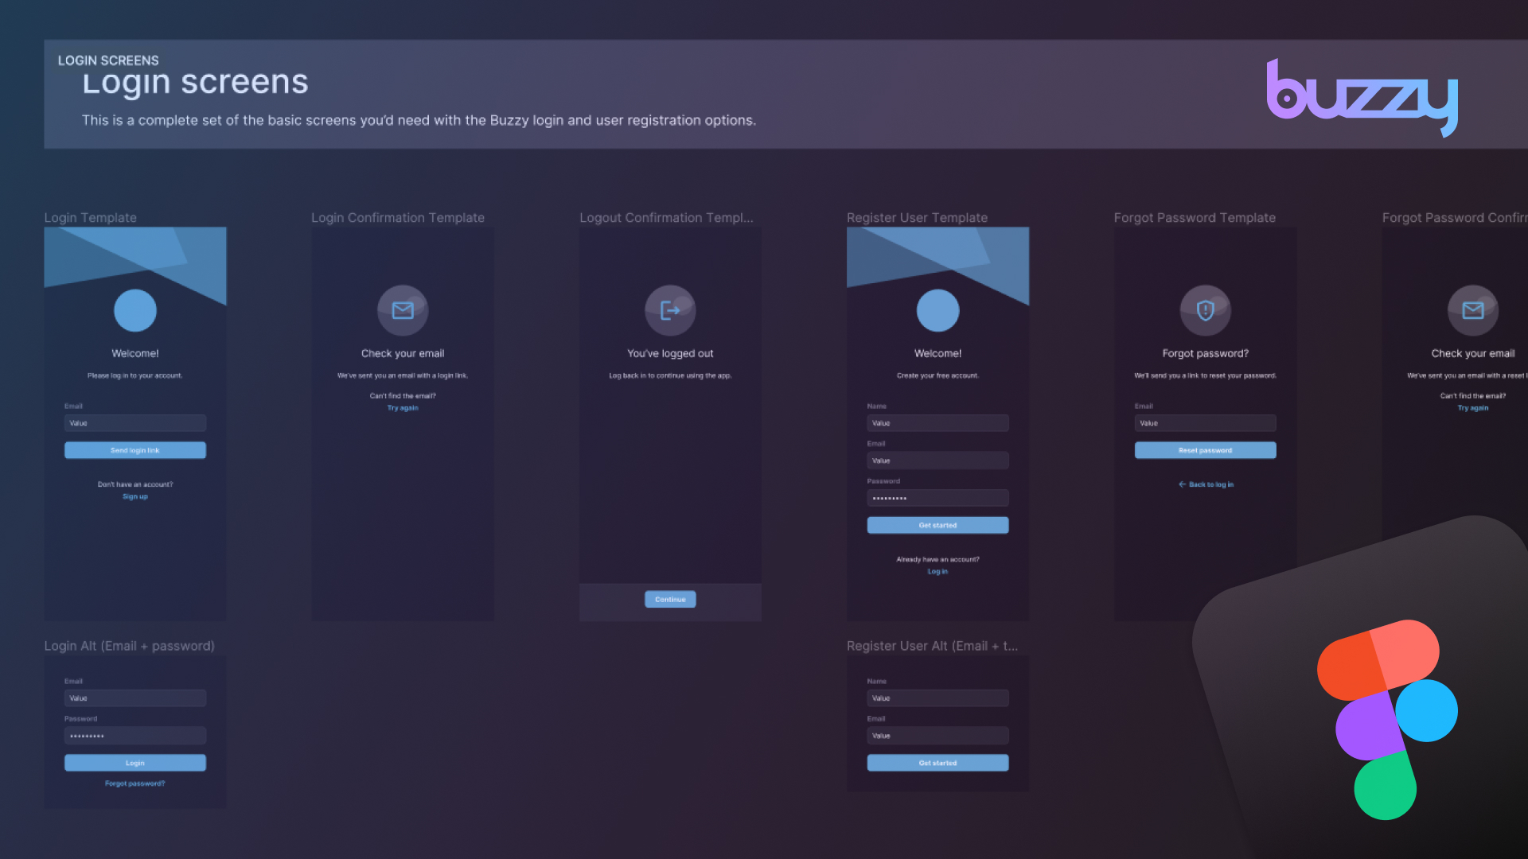Image resolution: width=1528 pixels, height=859 pixels.
Task: Select the Logout Confirmation Templ... frame label
Action: click(x=666, y=218)
